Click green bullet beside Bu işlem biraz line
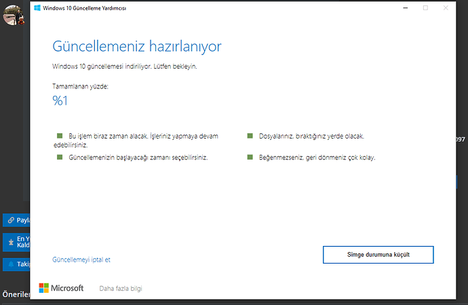This screenshot has width=468, height=305. [x=60, y=136]
